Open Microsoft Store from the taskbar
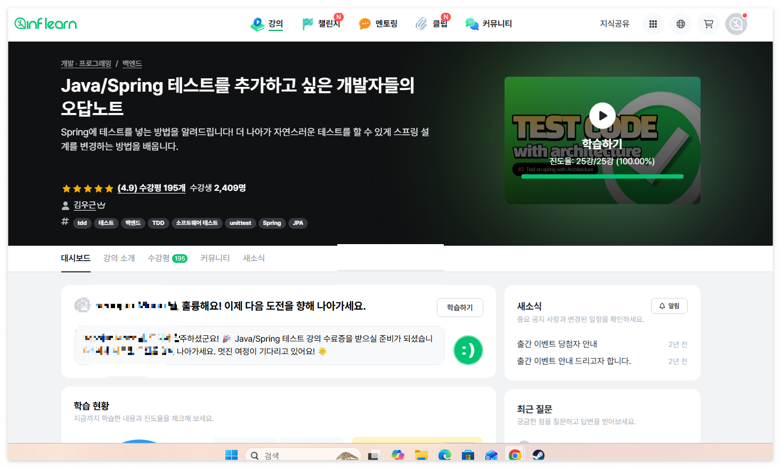This screenshot has height=468, width=781. (468, 455)
